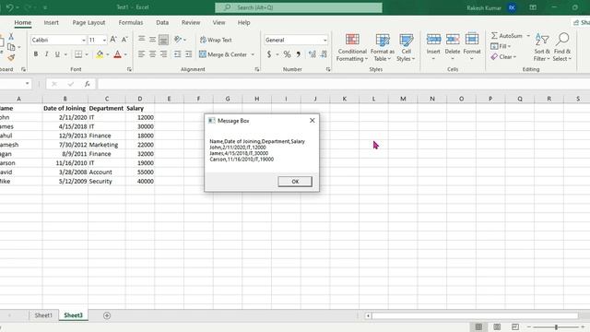Viewport: 590px width, 332px height.
Task: Align text right
Action: tap(164, 54)
